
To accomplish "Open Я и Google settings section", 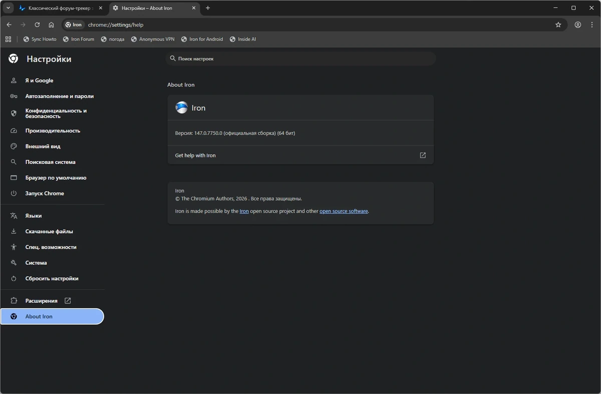I will 52,80.
